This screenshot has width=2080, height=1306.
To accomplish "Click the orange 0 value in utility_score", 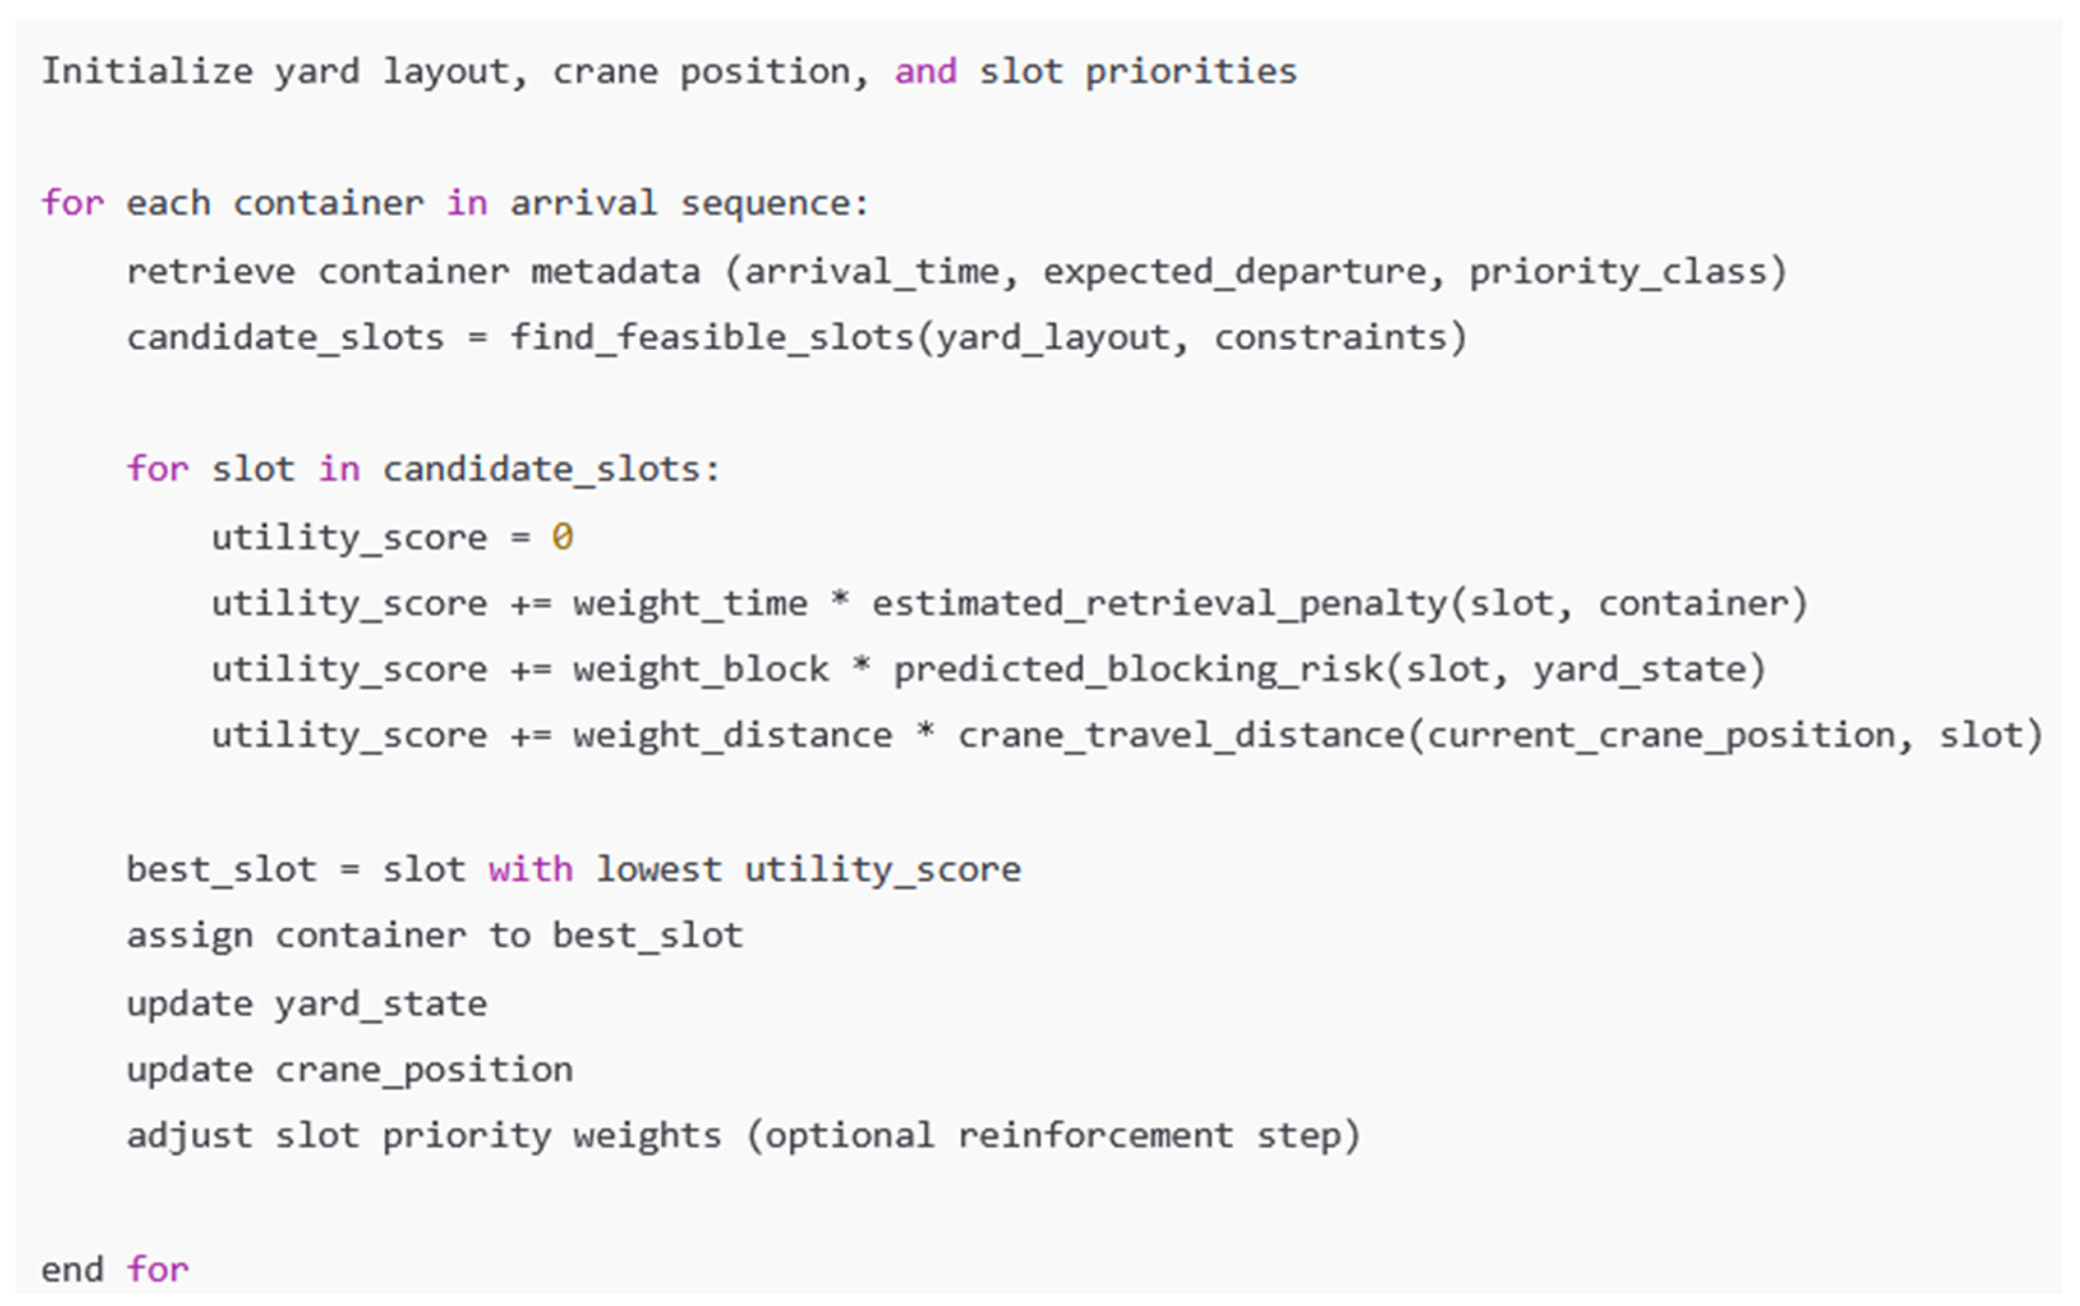I will point(563,537).
